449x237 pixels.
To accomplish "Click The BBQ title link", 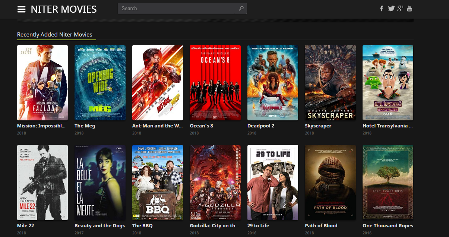I will pyautogui.click(x=142, y=226).
